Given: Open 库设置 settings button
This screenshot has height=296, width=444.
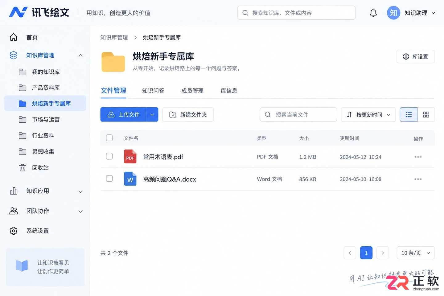Looking at the screenshot, I should (416, 56).
